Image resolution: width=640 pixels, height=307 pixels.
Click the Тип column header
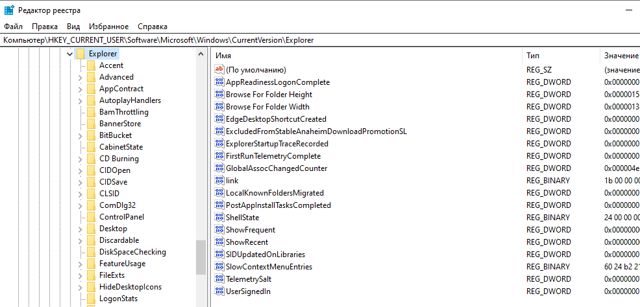(560, 56)
